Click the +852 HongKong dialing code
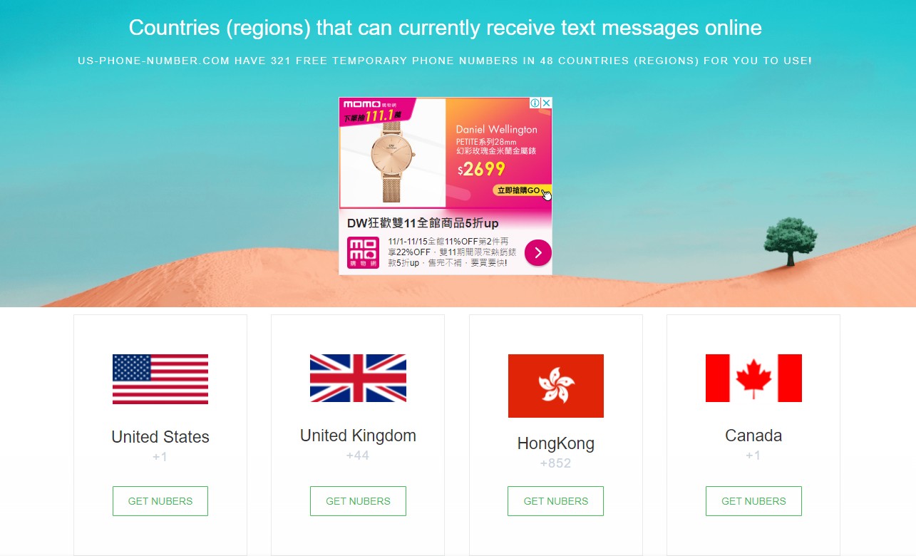The image size is (916, 556). (x=556, y=463)
